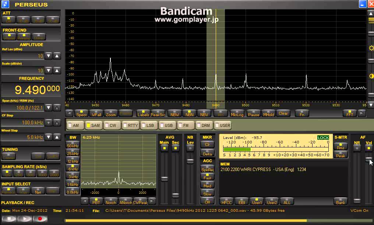
Task: Decrease the Scale dB/div value with its down arrow
Action: 49,71
